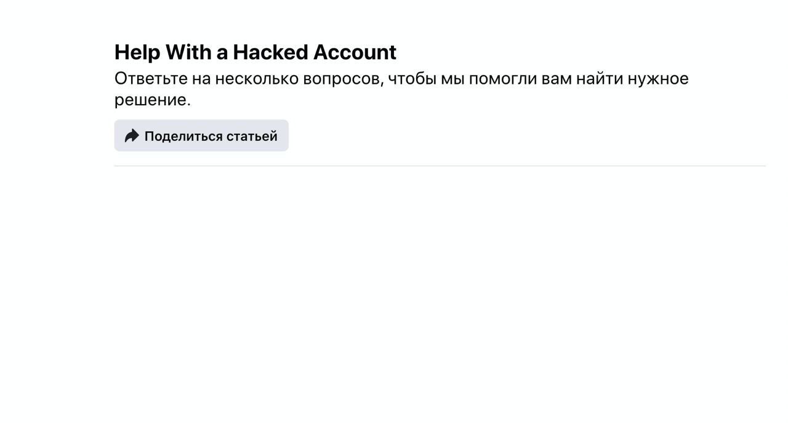The image size is (788, 423).
Task: Click the word нужное in the description
Action: [x=658, y=79]
